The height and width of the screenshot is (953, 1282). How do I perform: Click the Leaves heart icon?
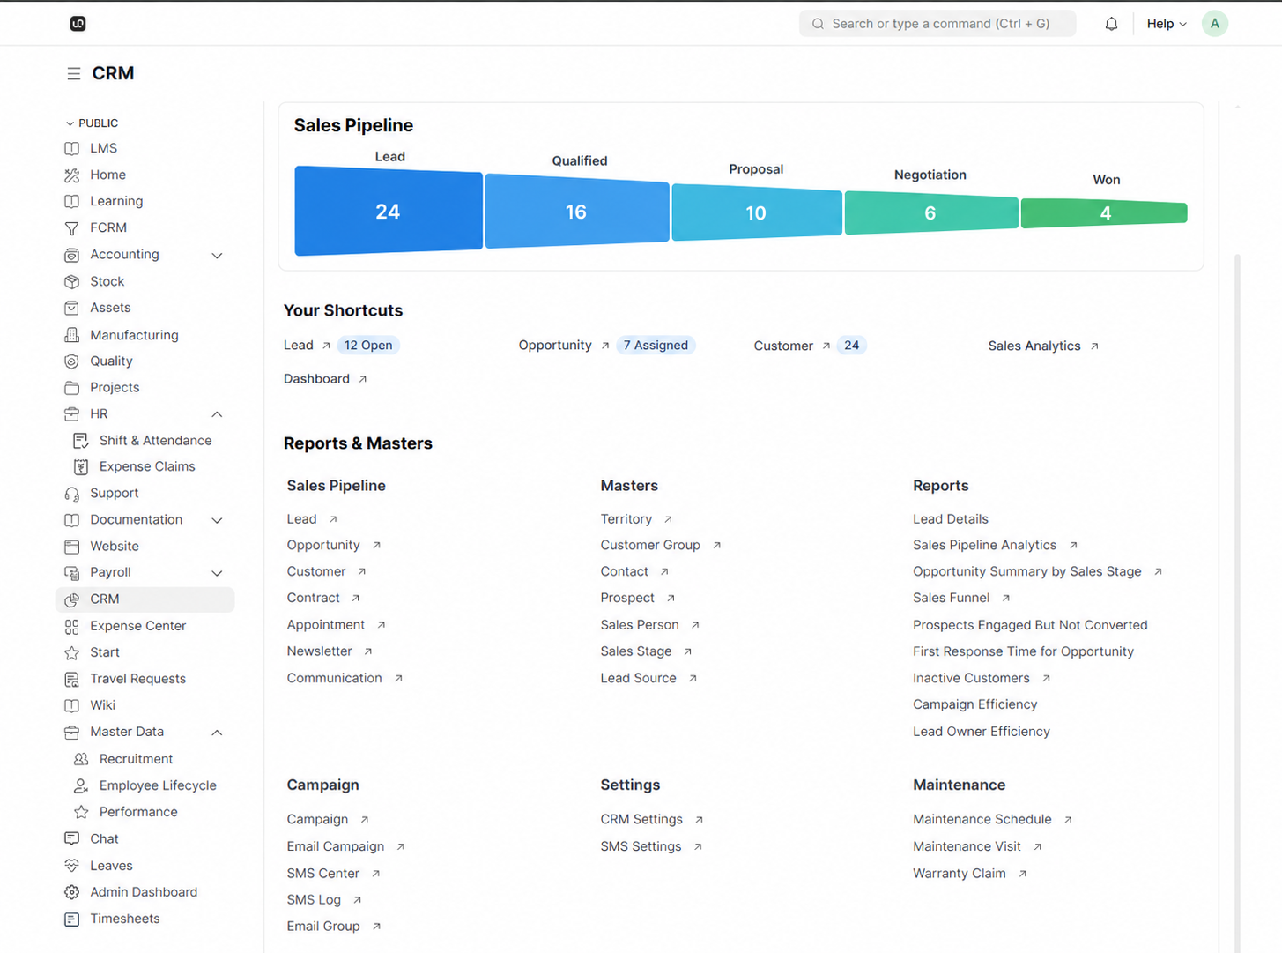[x=72, y=866]
